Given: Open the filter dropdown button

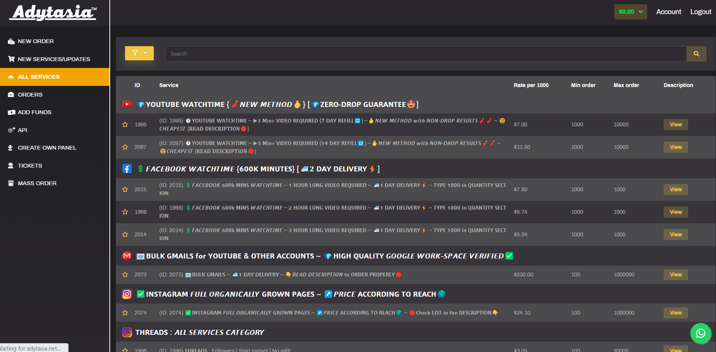Looking at the screenshot, I should (x=139, y=53).
